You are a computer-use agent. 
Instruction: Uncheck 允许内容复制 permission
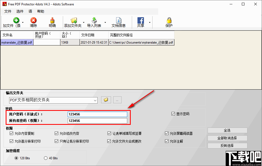pos(11,133)
